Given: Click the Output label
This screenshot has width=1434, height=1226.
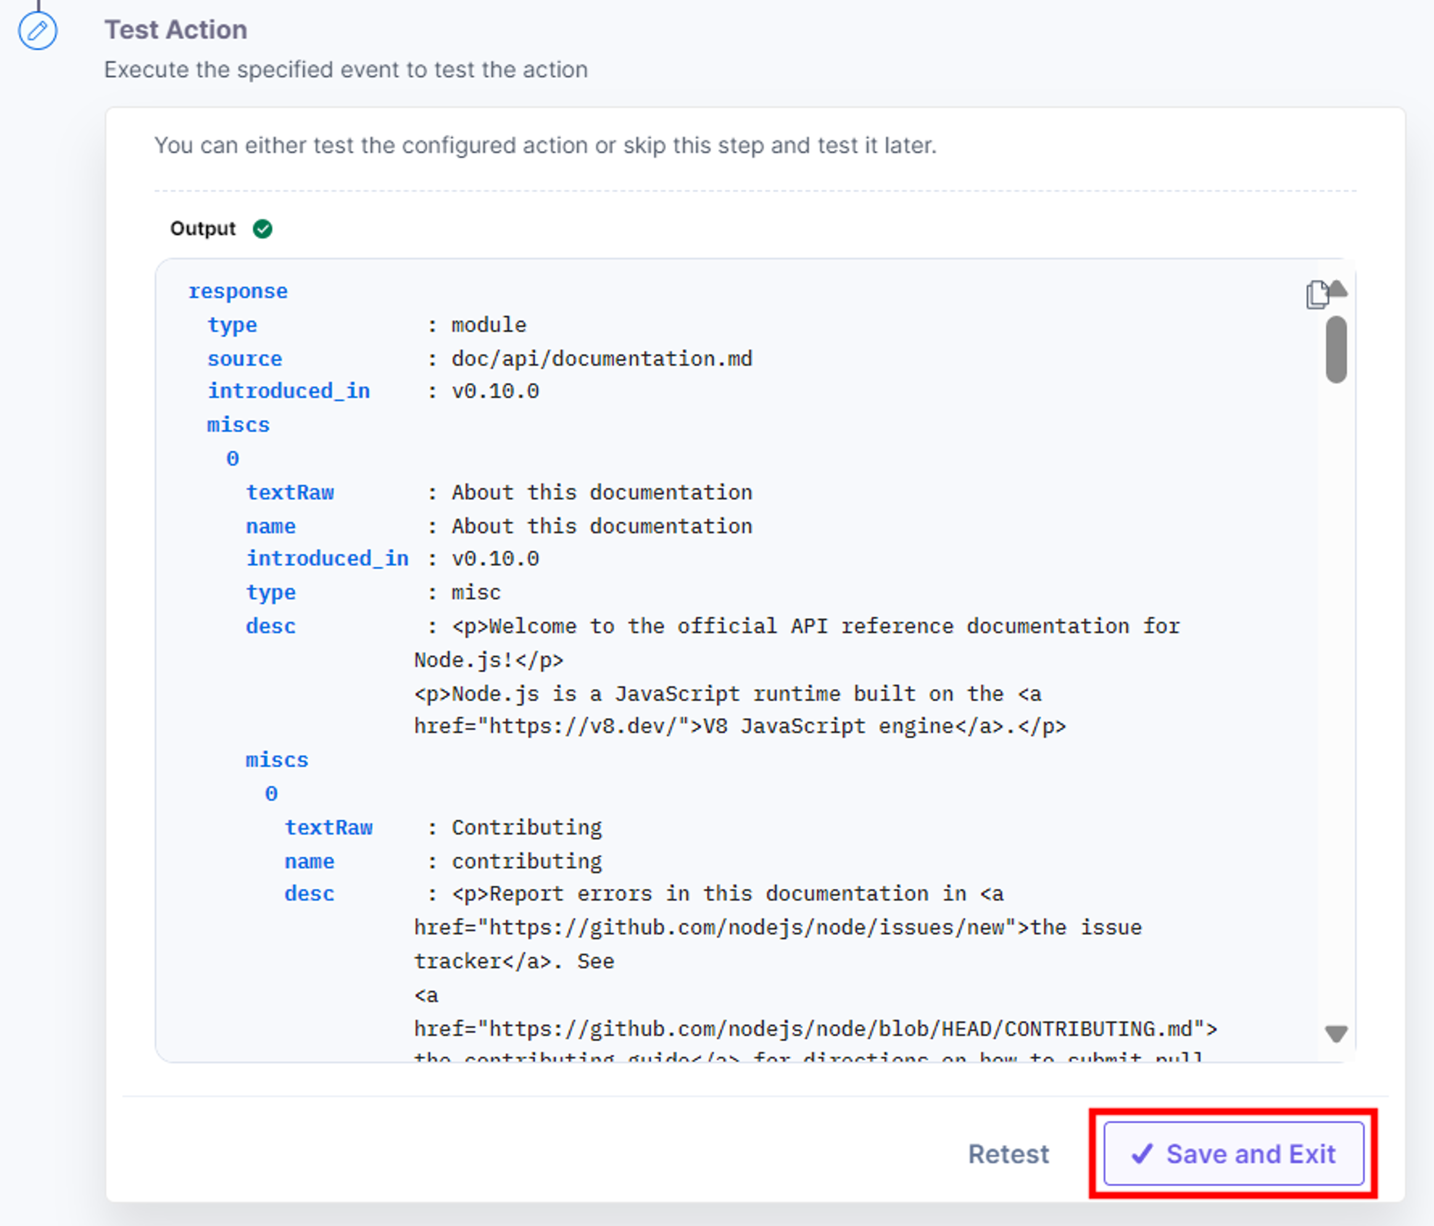Looking at the screenshot, I should [x=203, y=229].
